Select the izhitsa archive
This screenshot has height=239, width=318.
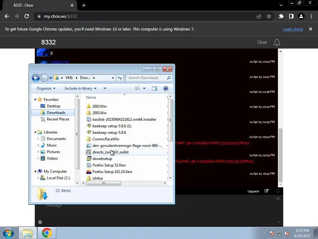(98, 178)
